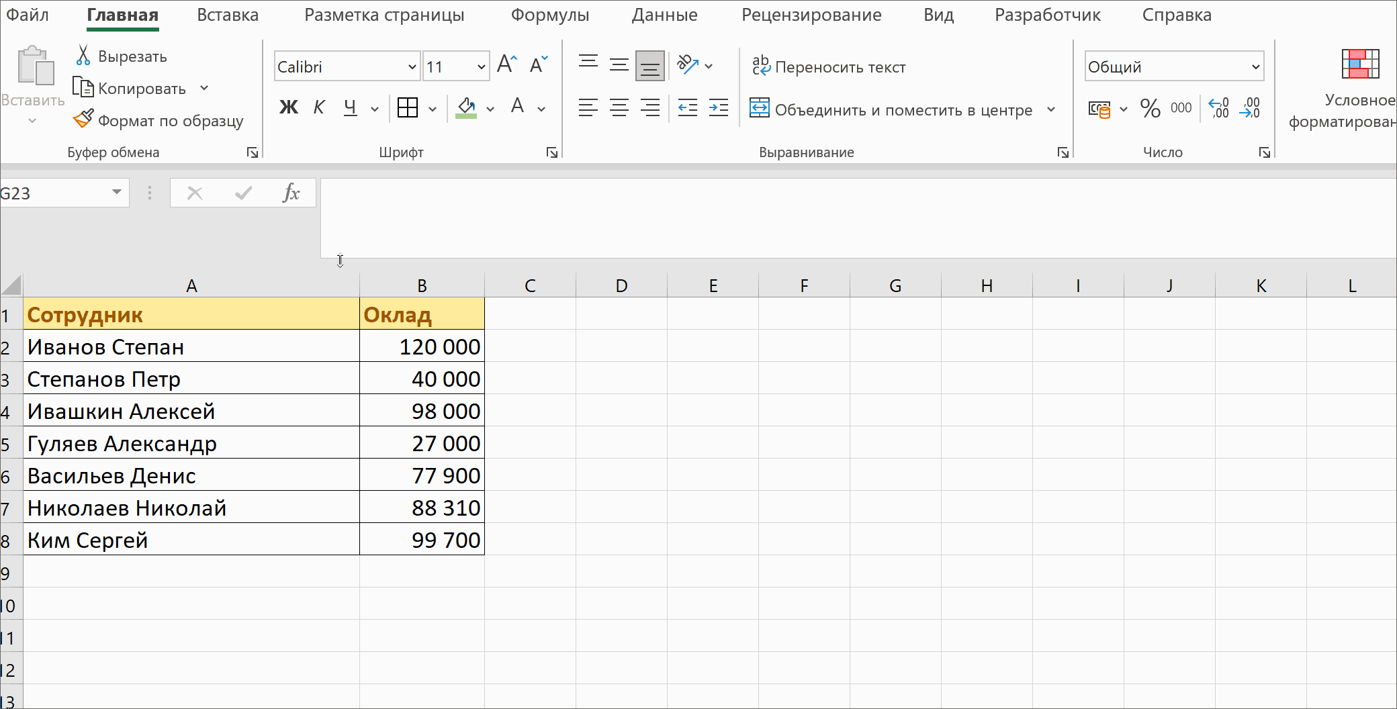The width and height of the screenshot is (1397, 709).
Task: Click the Select All corner triangle
Action: 11,285
